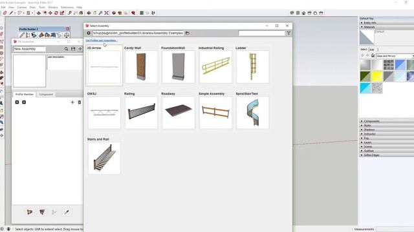Image resolution: width=414 pixels, height=232 pixels.
Task: Click the library path field in Select Assembly
Action: [138, 33]
